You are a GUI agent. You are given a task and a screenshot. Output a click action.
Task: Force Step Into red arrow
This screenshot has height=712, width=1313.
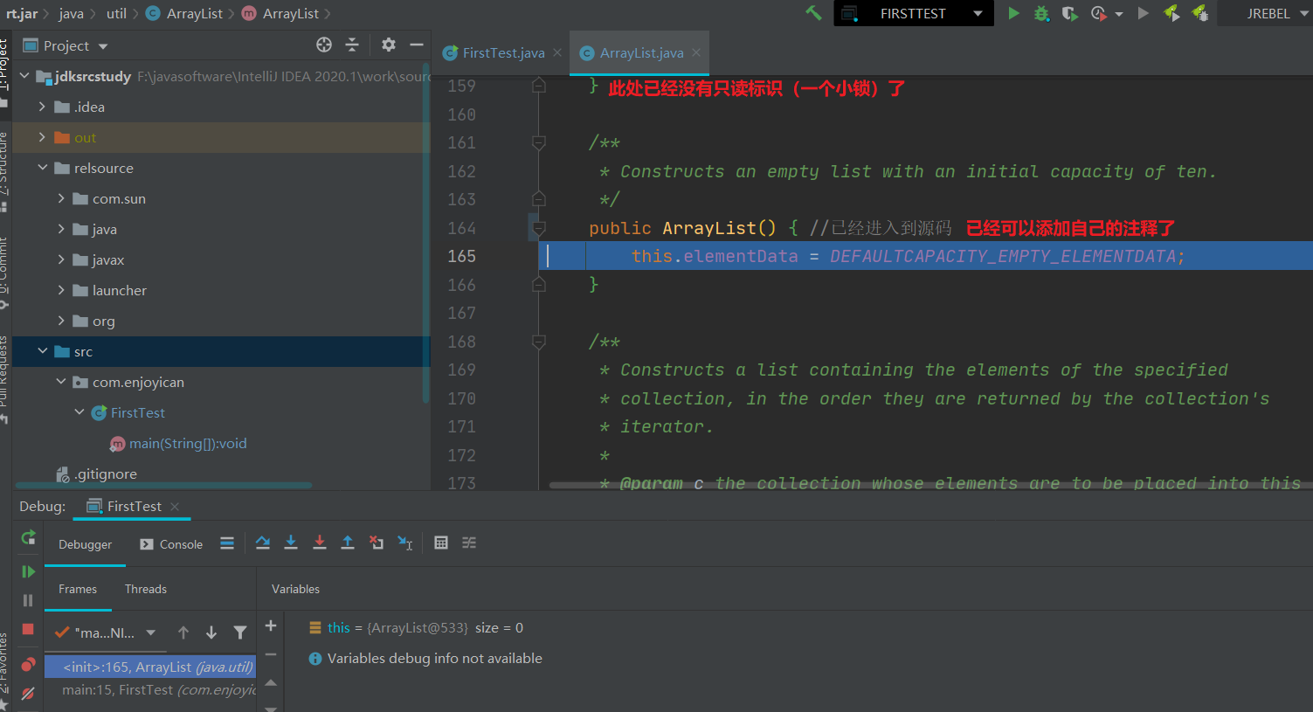tap(320, 543)
